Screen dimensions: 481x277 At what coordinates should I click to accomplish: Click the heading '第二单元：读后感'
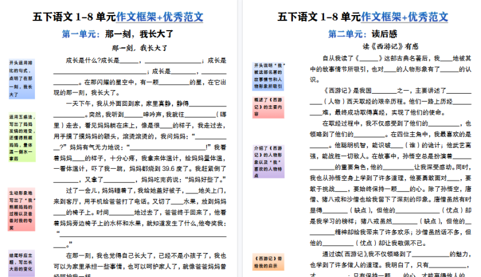pyautogui.click(x=363, y=34)
